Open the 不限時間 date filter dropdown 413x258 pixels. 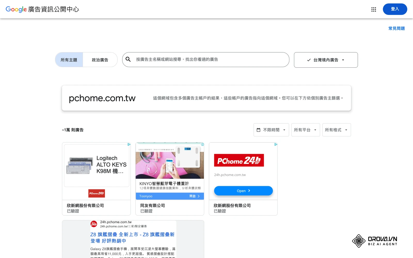point(271,130)
